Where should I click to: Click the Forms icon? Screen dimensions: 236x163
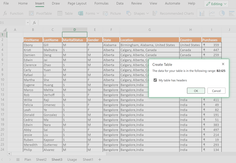[x=81, y=13]
